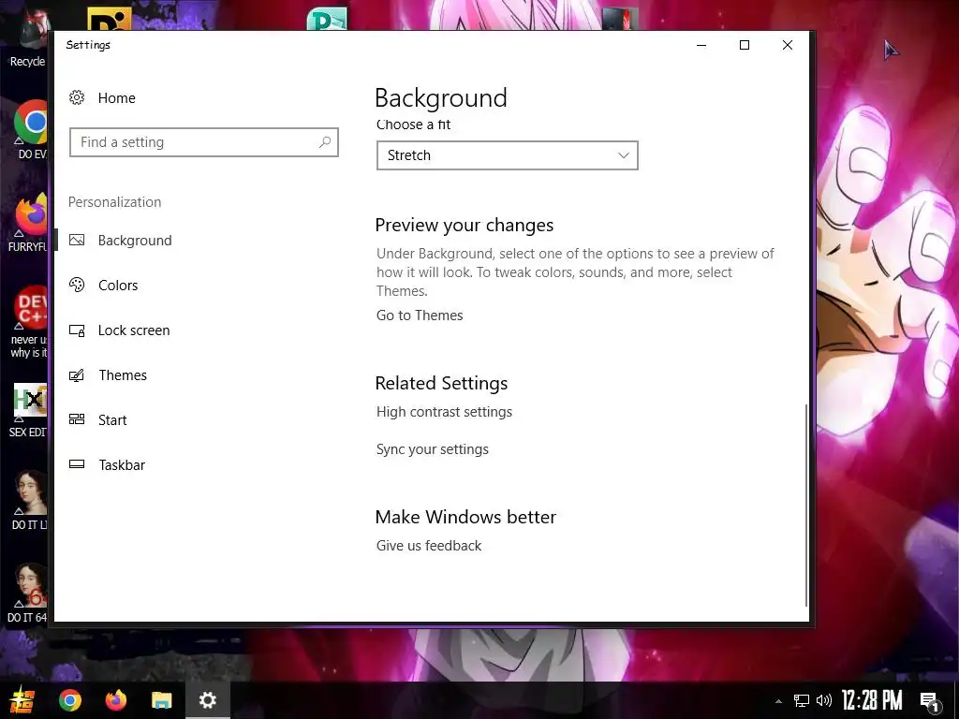Open the Action Center notification icon
This screenshot has height=719, width=959.
point(930,701)
